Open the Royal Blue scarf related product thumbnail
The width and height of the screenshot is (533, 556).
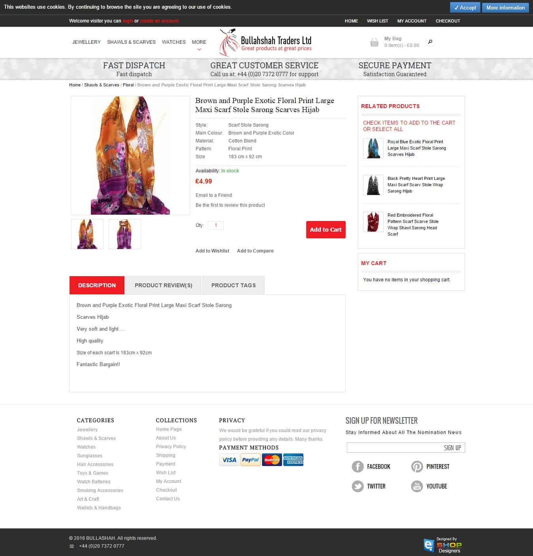click(373, 148)
